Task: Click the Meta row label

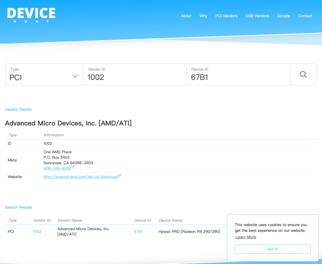Action: pos(12,160)
